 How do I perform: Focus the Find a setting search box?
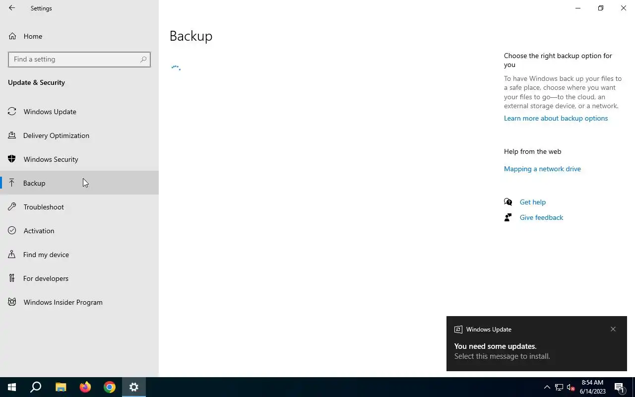79,59
